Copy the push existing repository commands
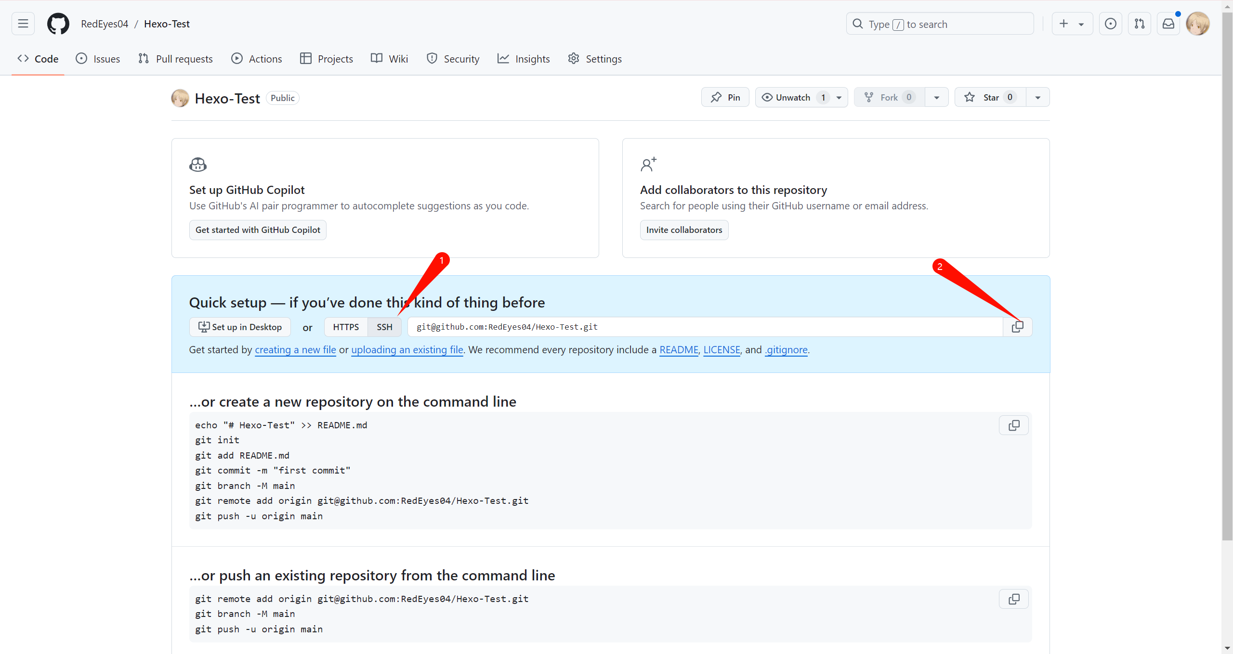The height and width of the screenshot is (654, 1233). click(1013, 599)
